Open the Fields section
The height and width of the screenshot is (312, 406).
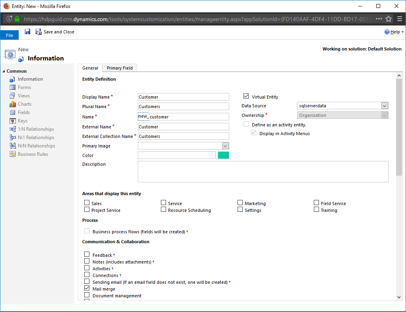24,112
